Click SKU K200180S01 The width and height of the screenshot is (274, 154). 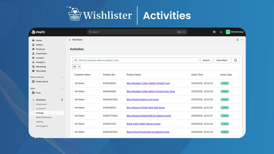click(110, 83)
